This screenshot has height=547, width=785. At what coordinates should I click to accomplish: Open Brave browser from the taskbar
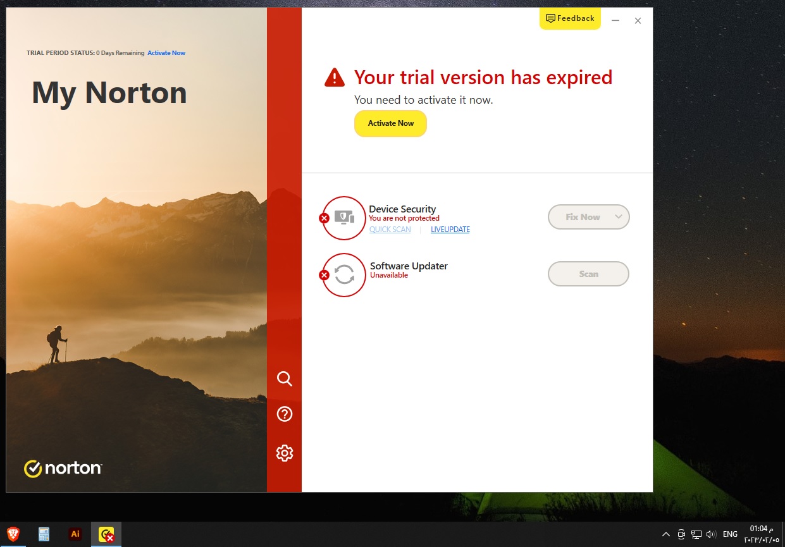tap(13, 534)
